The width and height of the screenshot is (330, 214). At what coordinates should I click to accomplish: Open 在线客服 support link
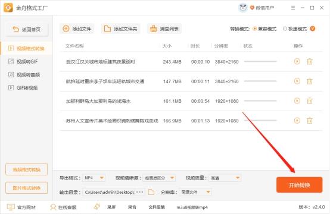coord(63,207)
